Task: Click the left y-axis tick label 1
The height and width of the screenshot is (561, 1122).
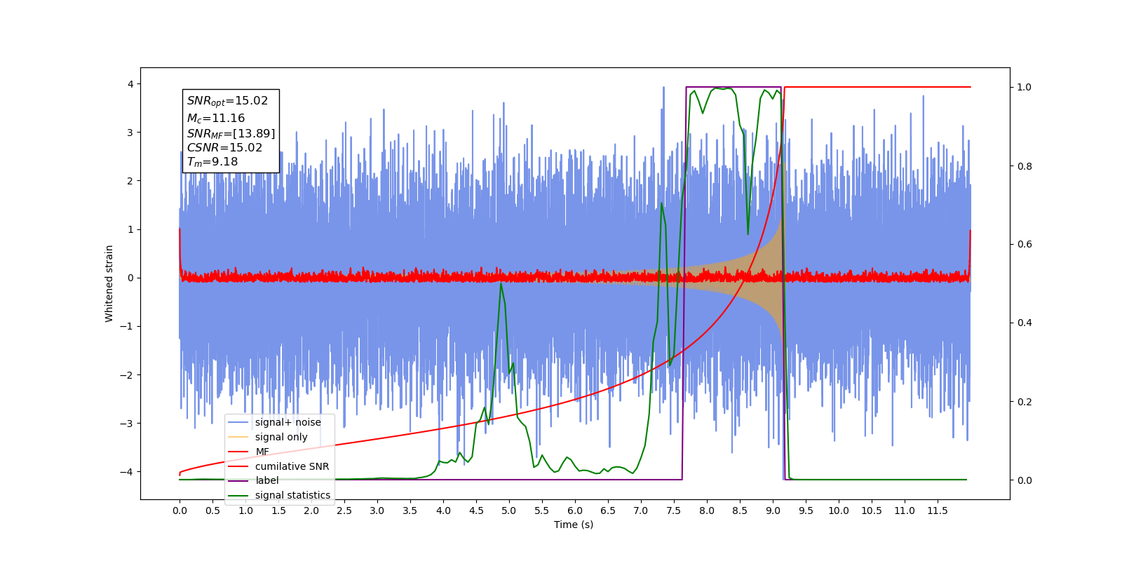Action: coord(130,229)
